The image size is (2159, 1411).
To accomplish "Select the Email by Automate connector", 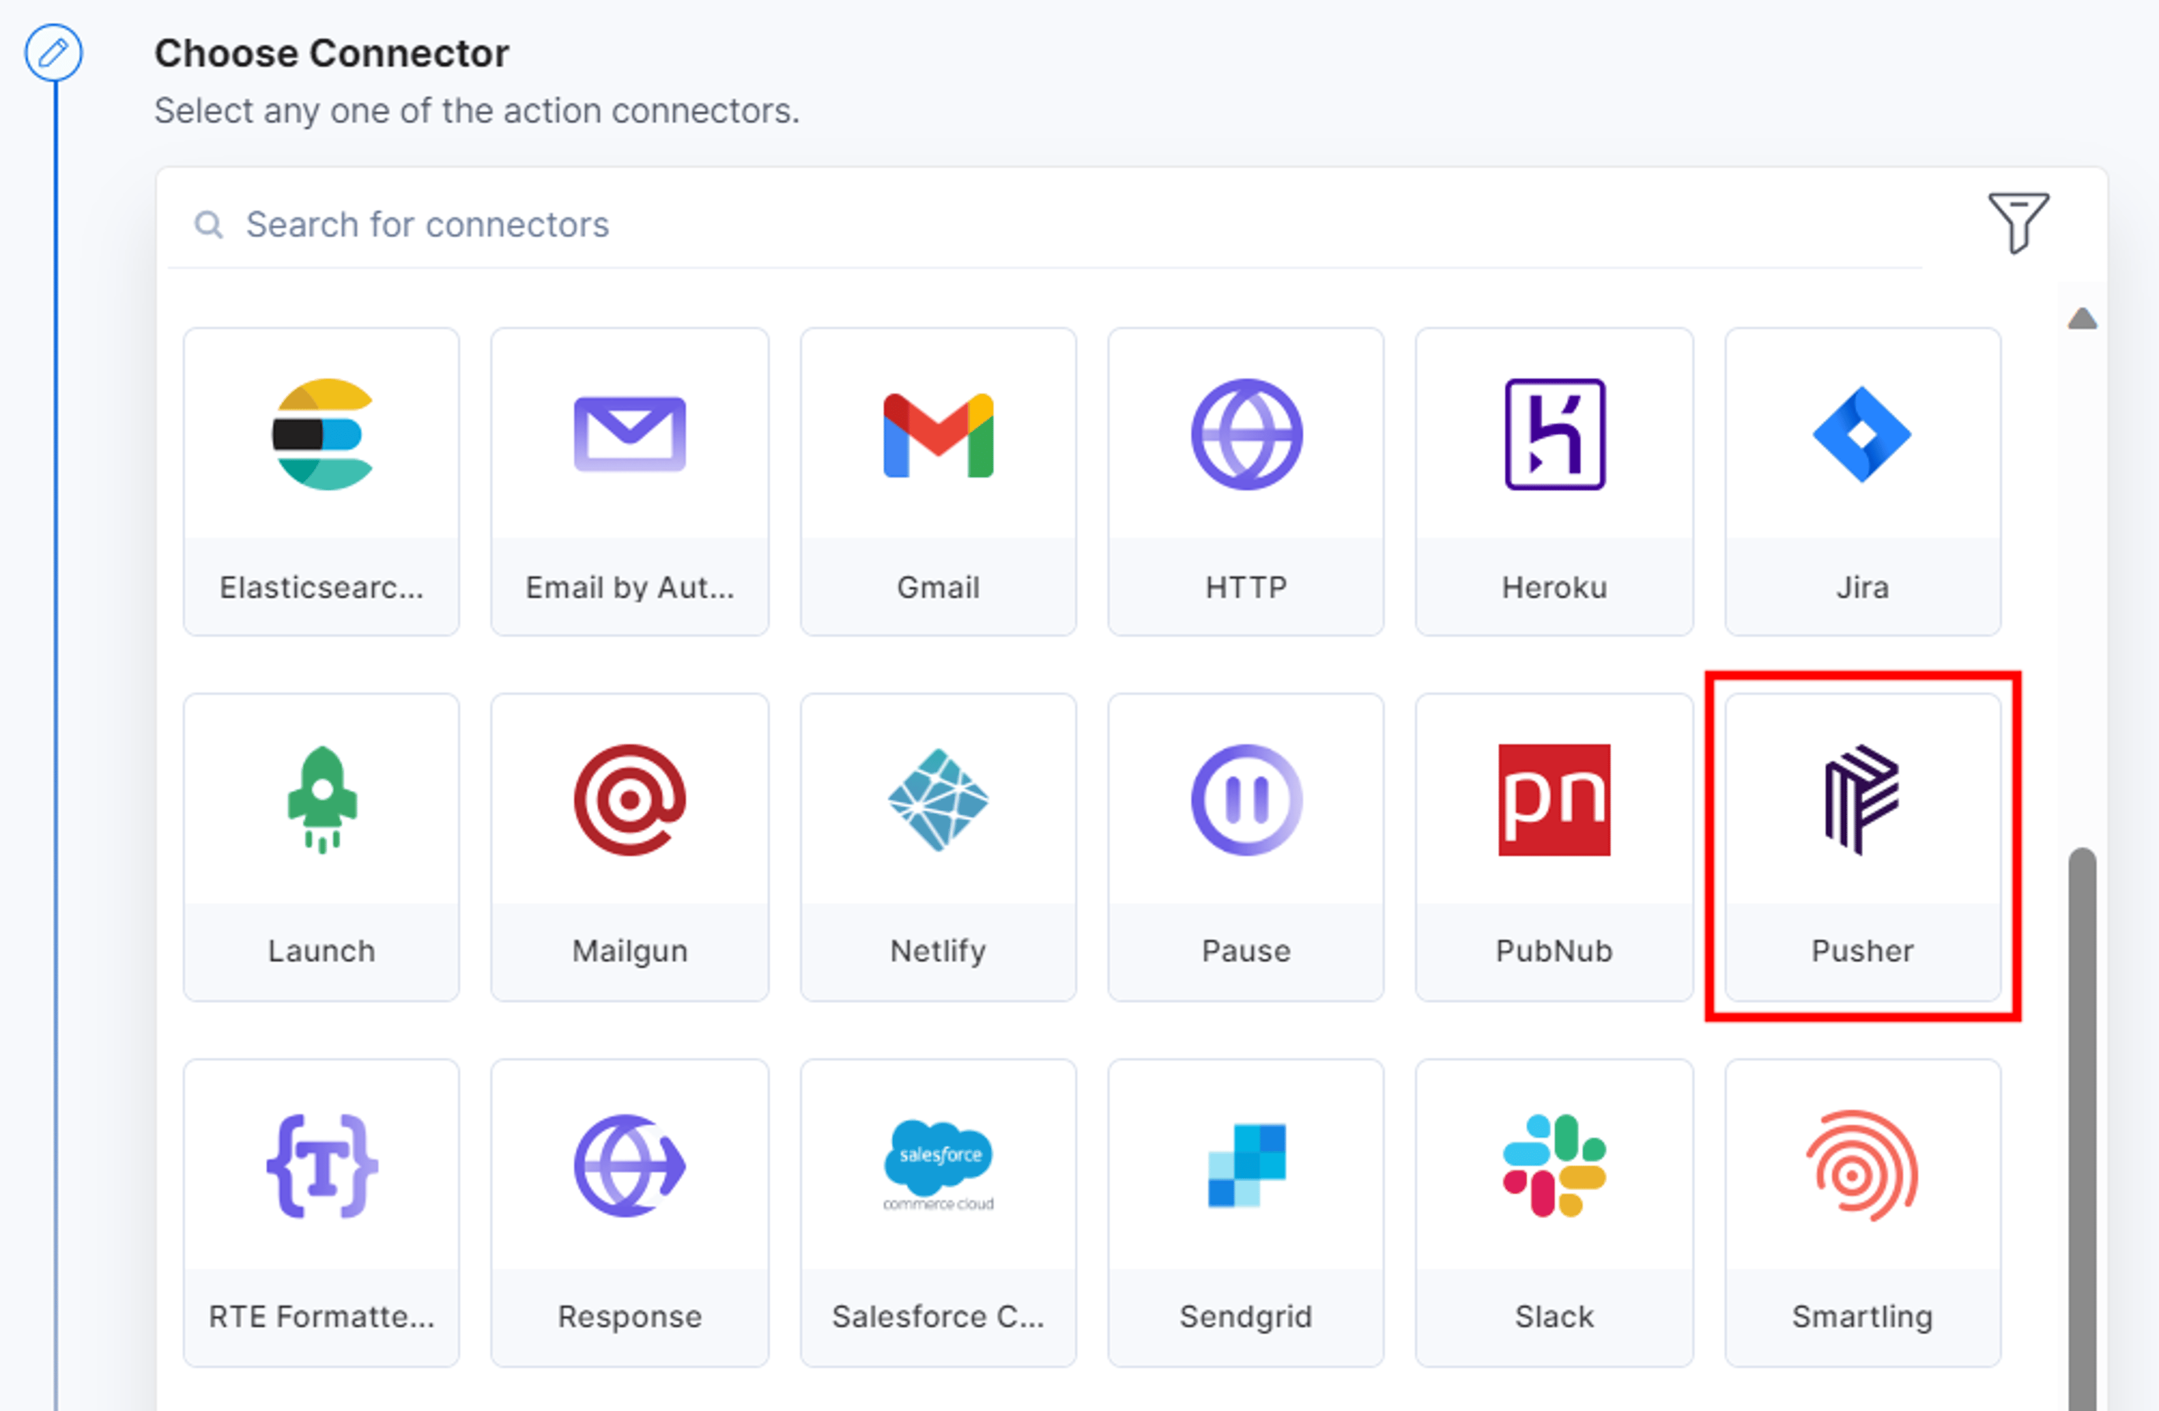I will coord(630,482).
